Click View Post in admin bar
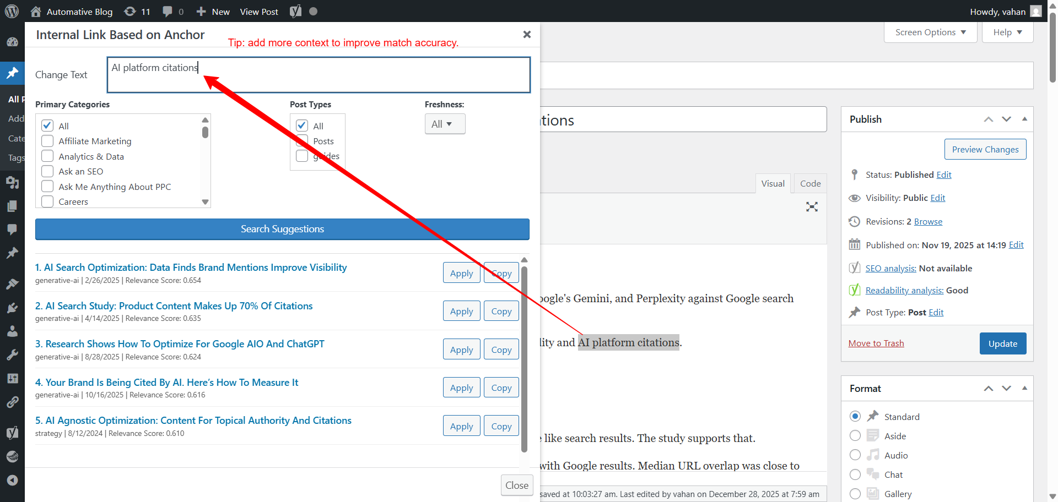The image size is (1058, 502). click(x=259, y=12)
